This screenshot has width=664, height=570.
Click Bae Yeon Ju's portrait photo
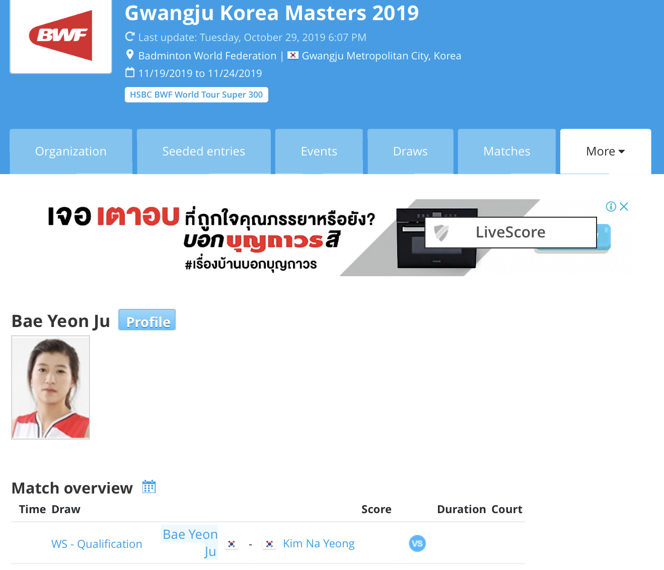pos(51,387)
